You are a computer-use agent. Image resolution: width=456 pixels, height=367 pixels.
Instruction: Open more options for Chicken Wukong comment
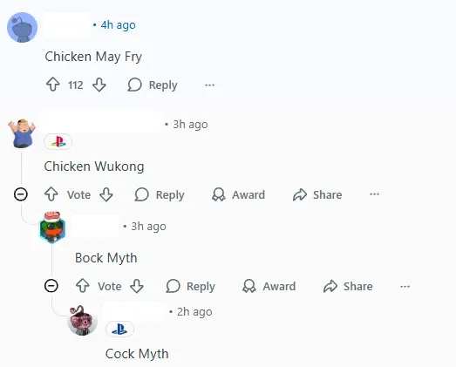374,194
